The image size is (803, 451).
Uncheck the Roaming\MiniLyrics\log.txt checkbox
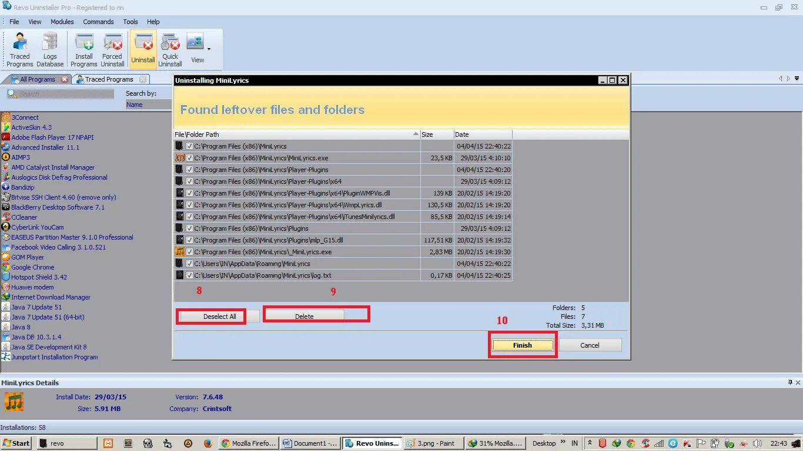[189, 275]
